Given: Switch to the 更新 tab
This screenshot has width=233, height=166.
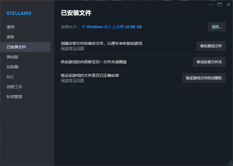Looking at the screenshot, I should coord(11,37).
